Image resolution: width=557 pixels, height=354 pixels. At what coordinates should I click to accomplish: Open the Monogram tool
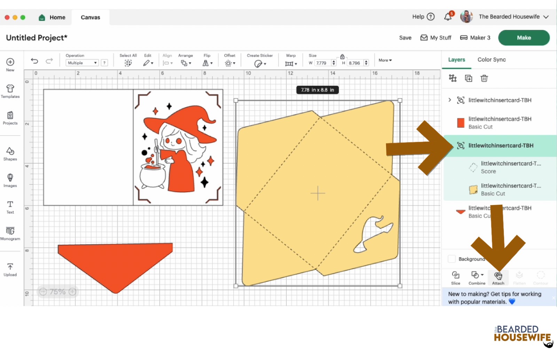pos(10,234)
